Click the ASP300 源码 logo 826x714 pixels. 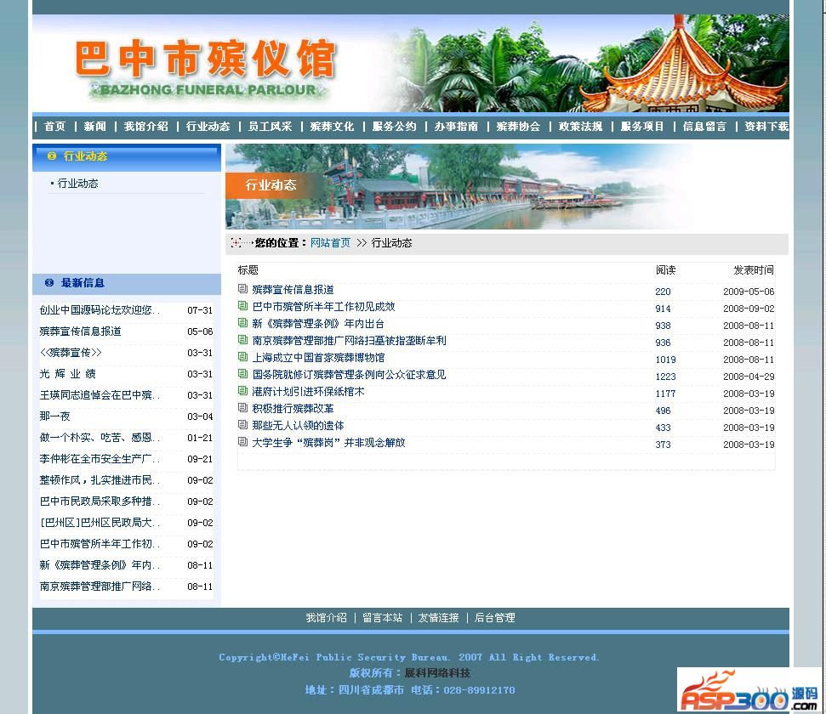[x=749, y=690]
